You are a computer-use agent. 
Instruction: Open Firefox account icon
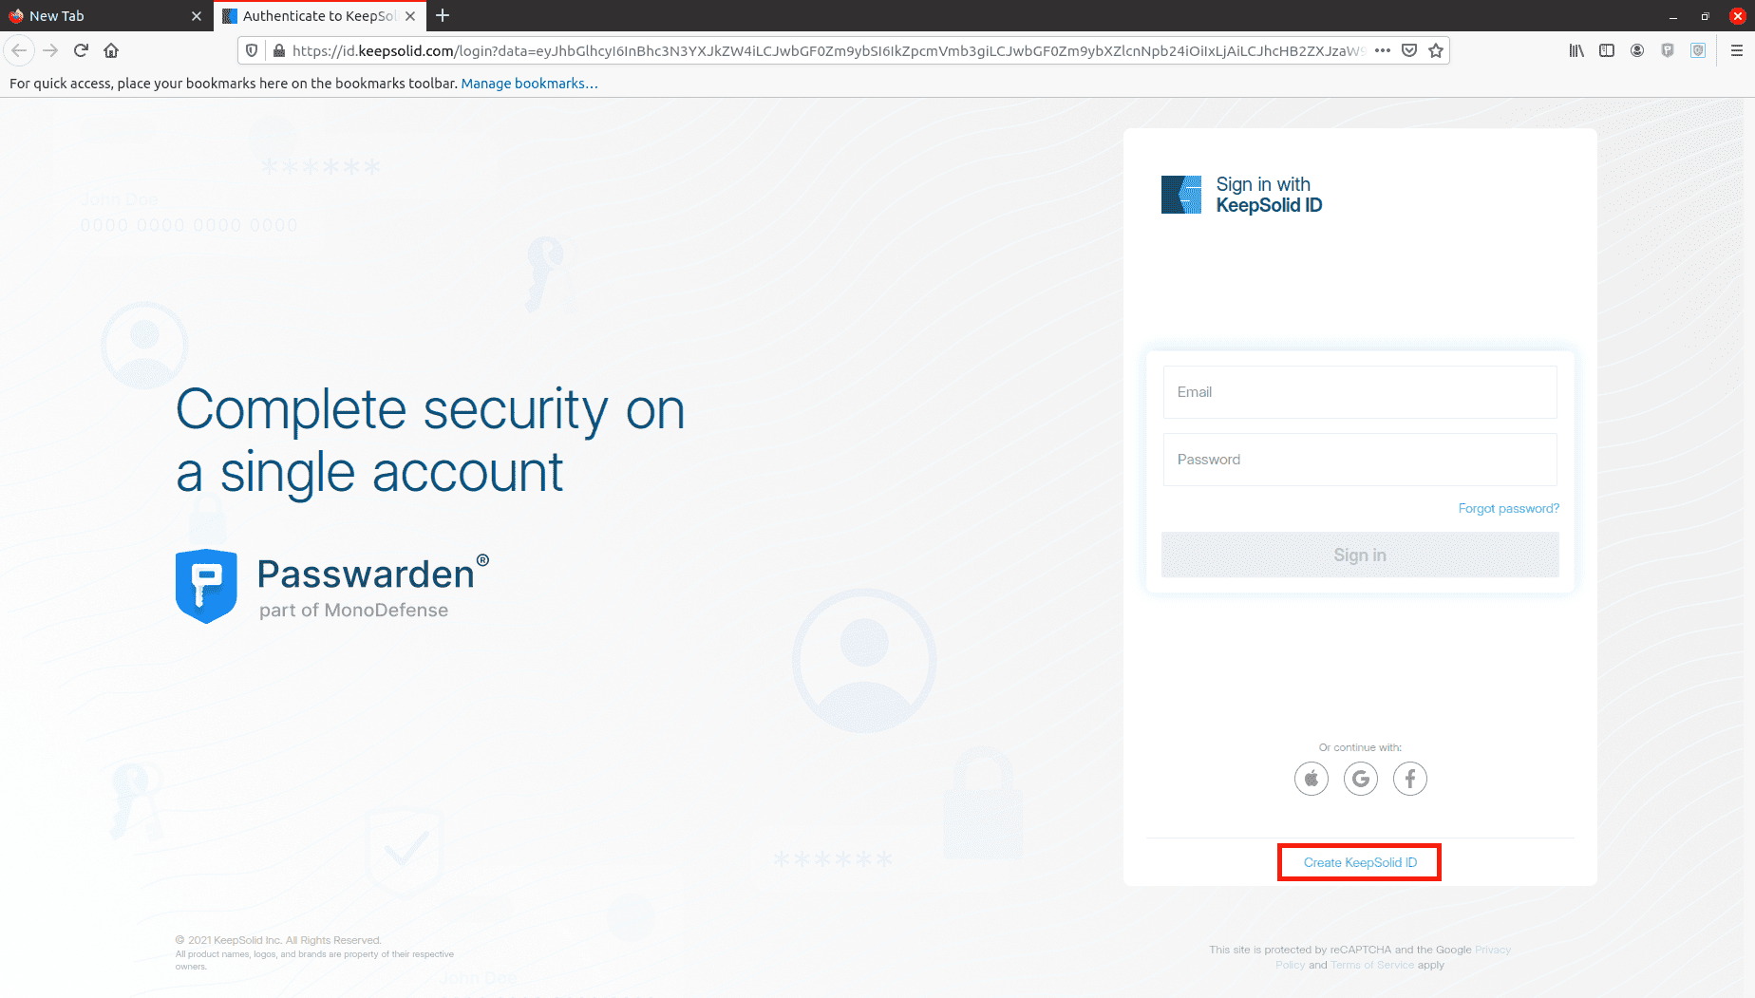pos(1637,50)
